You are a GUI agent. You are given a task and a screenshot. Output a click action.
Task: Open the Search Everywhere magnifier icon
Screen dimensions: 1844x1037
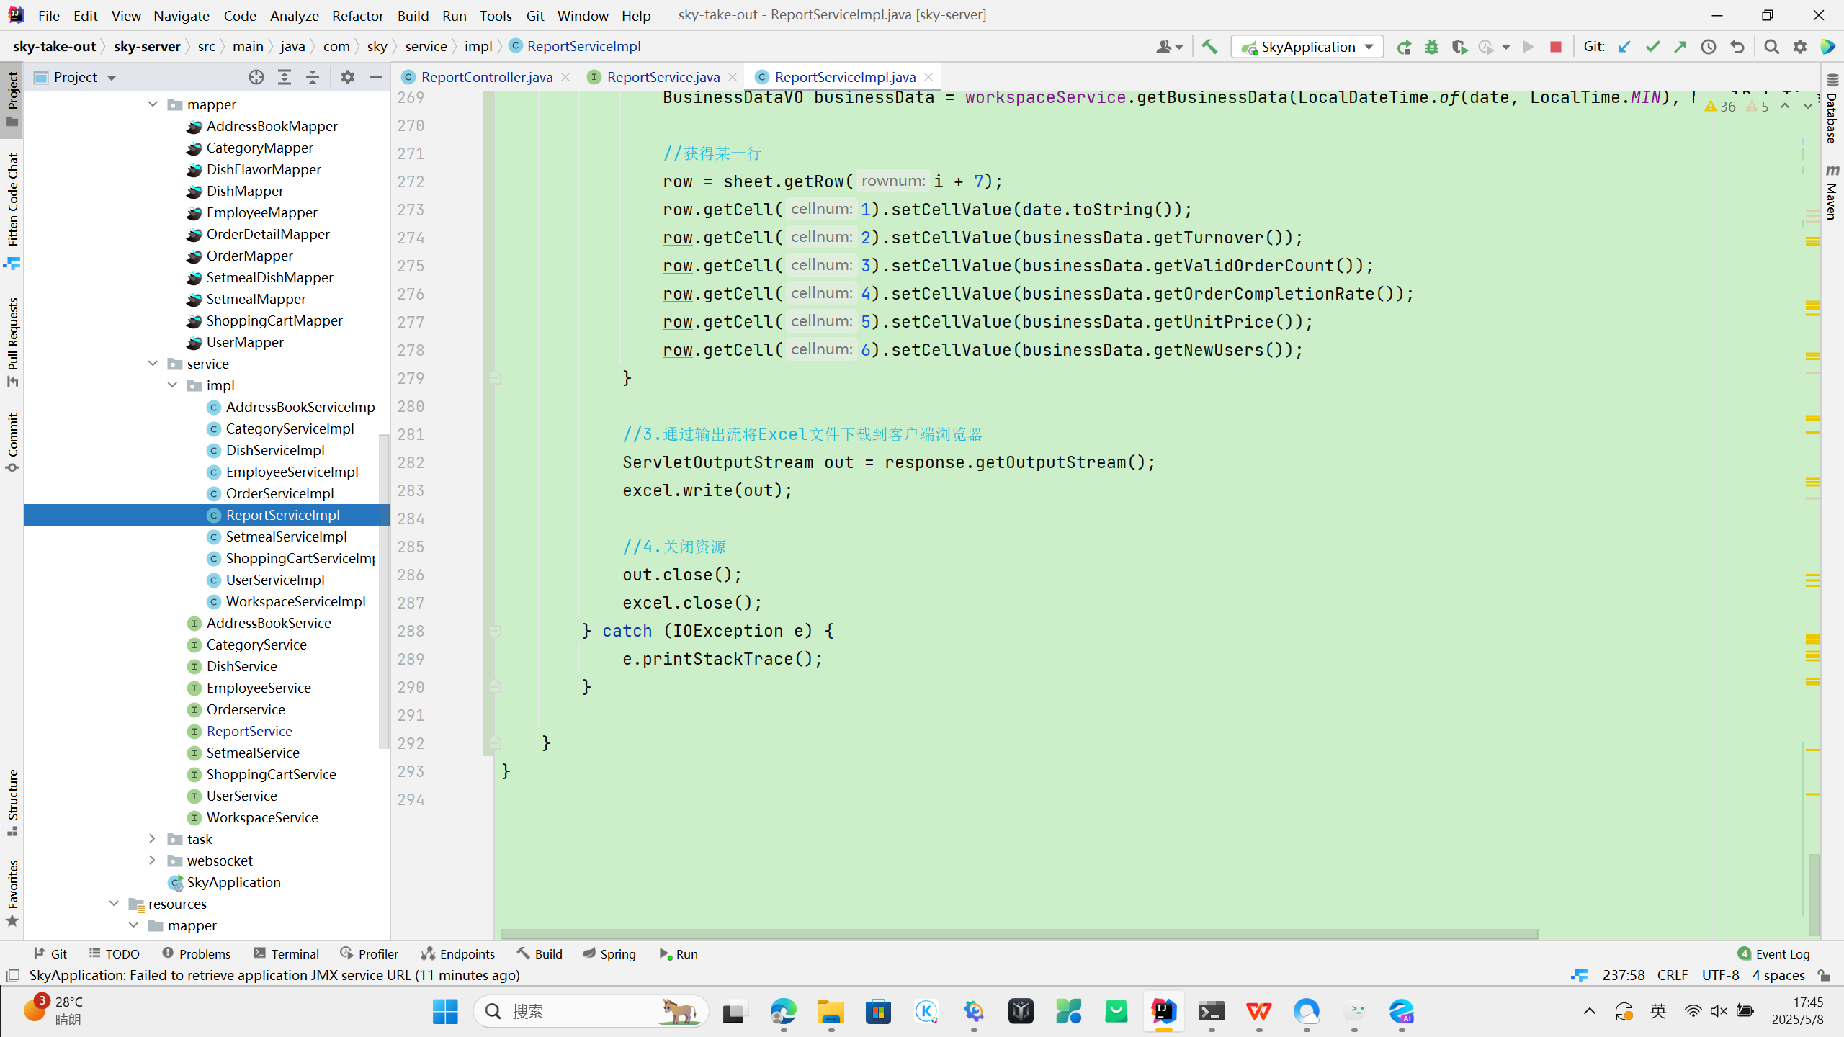coord(1772,47)
